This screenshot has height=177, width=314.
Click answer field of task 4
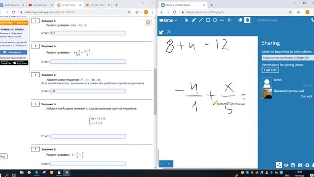tap(88, 62)
